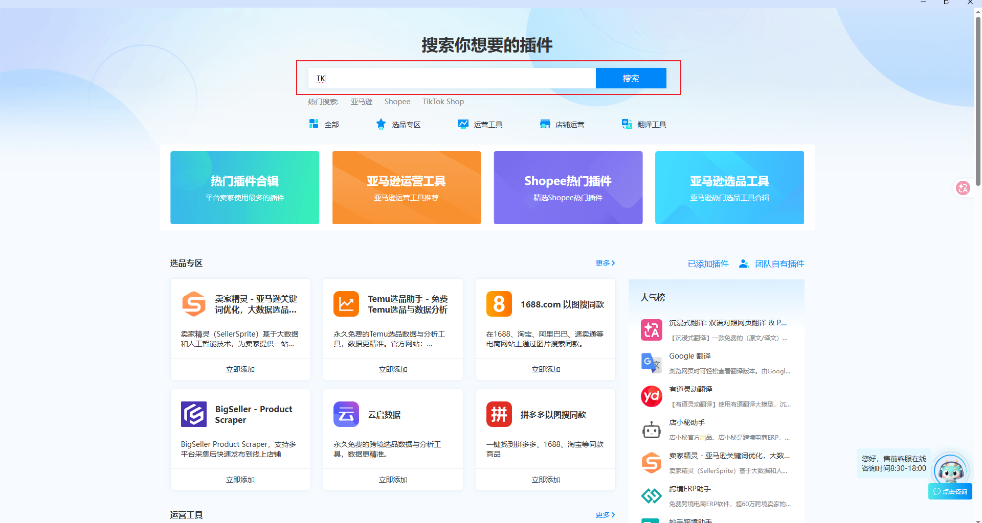Add BigSeller Product Scraper with 立即添加
The width and height of the screenshot is (982, 523).
[x=240, y=480]
